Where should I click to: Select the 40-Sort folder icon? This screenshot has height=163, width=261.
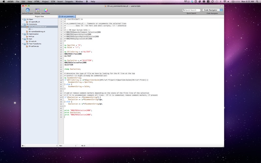25,39
